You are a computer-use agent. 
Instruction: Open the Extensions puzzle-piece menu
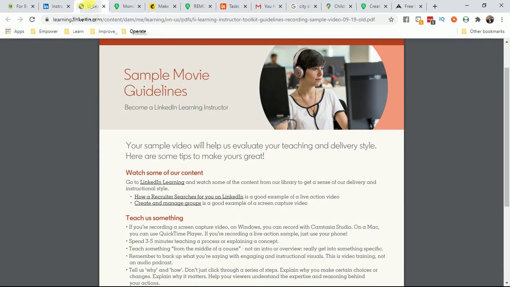click(x=478, y=19)
